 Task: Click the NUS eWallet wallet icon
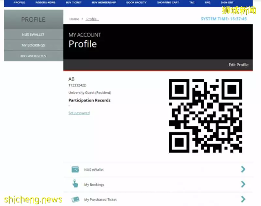tap(75, 170)
